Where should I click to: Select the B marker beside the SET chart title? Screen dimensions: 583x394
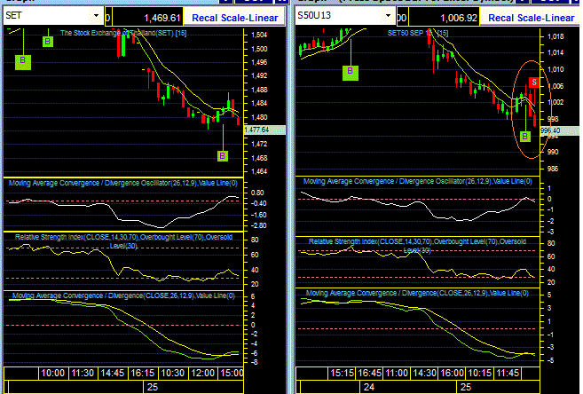(48, 42)
